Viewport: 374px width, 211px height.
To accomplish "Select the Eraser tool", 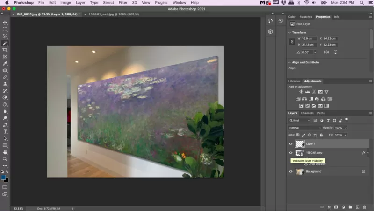I will click(5, 97).
